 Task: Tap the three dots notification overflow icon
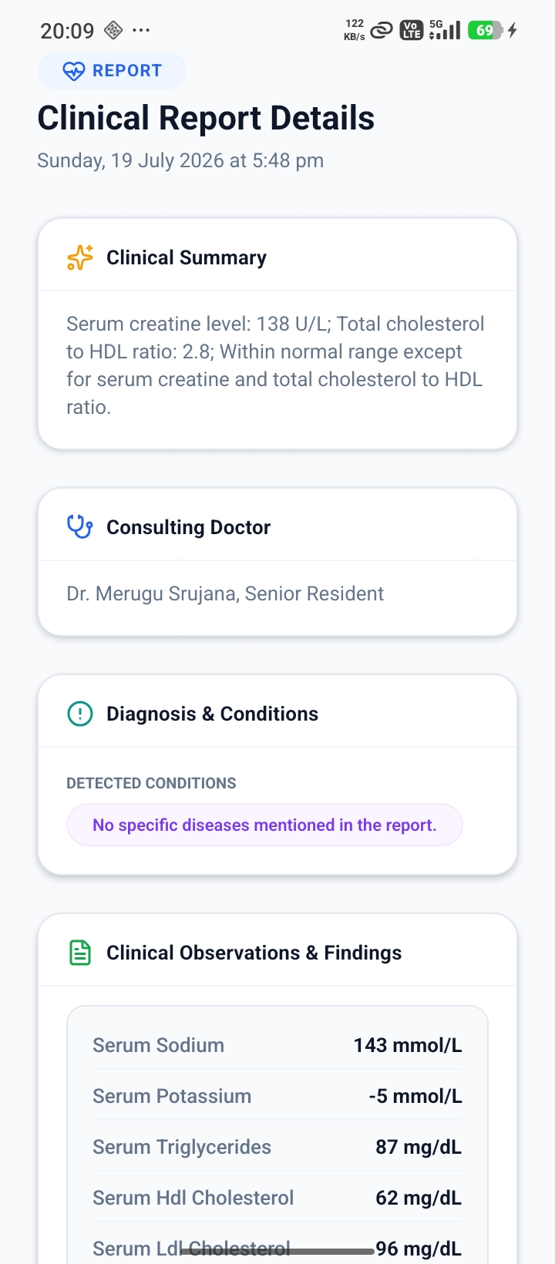pos(141,30)
